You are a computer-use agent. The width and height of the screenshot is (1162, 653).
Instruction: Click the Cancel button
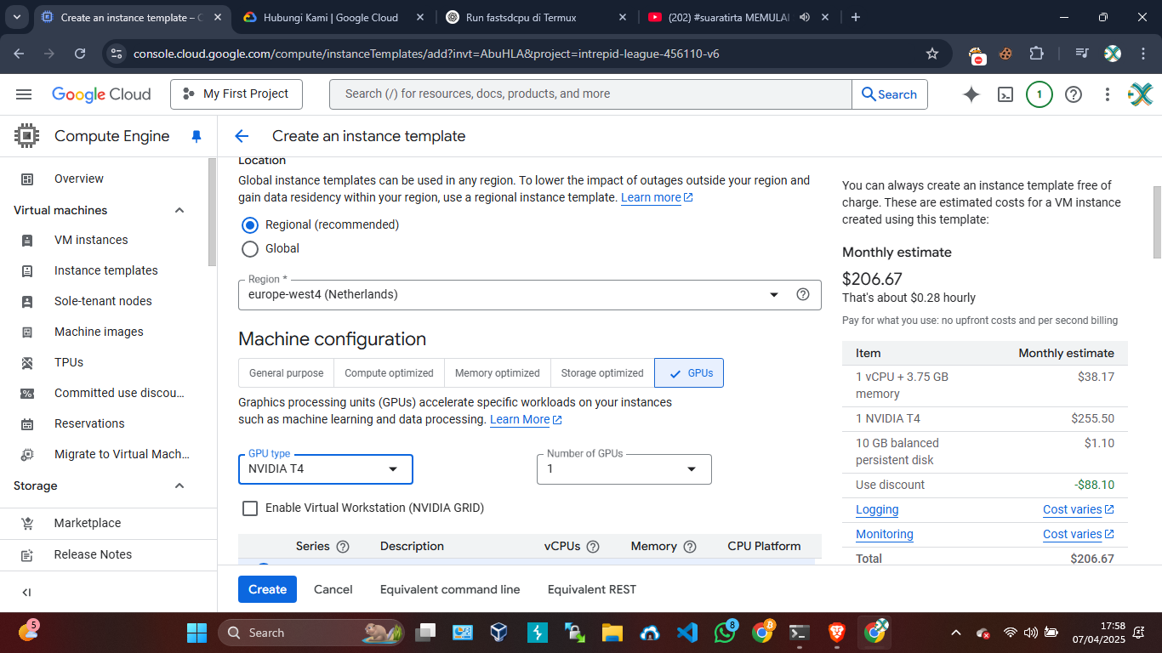[x=333, y=589]
